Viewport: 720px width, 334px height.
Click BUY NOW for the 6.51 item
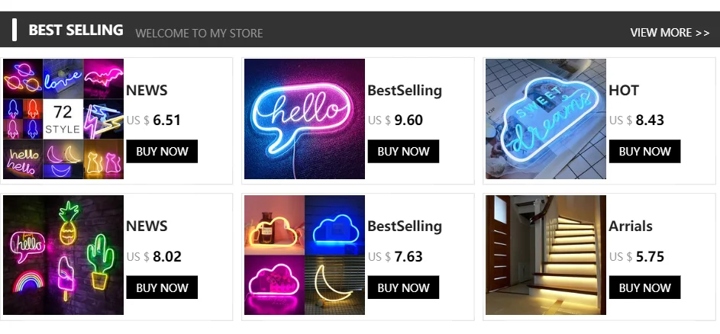tap(162, 152)
